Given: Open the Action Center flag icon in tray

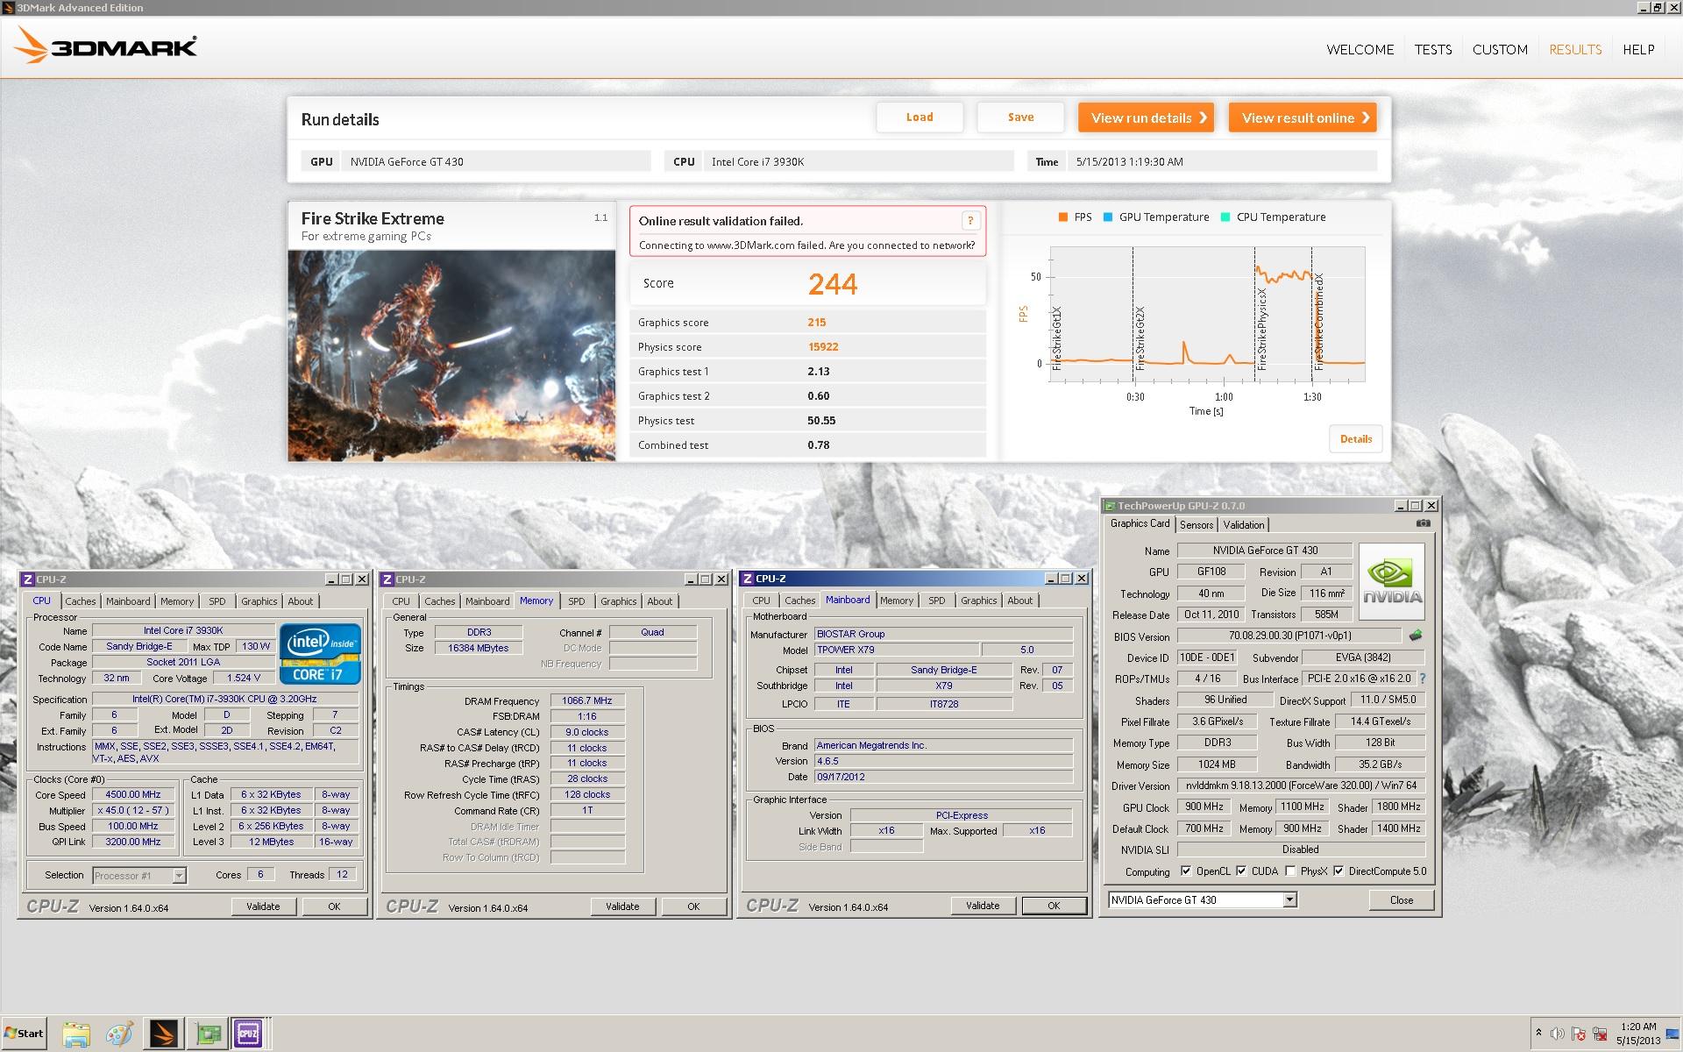Looking at the screenshot, I should [1579, 1034].
